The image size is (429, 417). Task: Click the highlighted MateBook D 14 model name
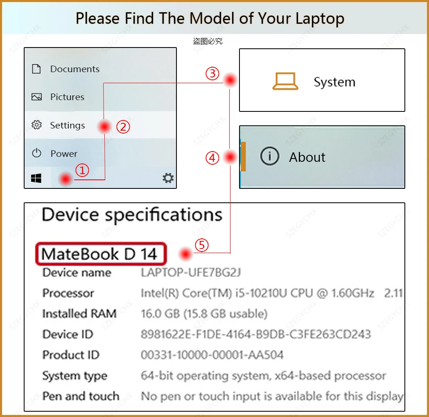(100, 254)
